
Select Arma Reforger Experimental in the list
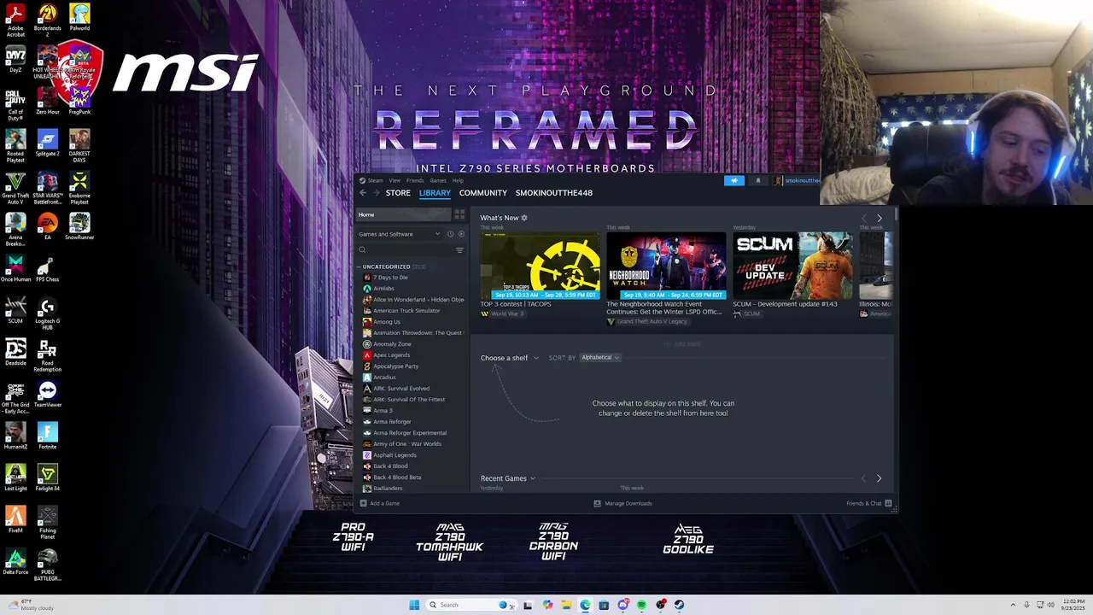click(x=410, y=433)
